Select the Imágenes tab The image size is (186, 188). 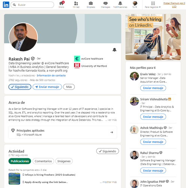click(x=64, y=161)
